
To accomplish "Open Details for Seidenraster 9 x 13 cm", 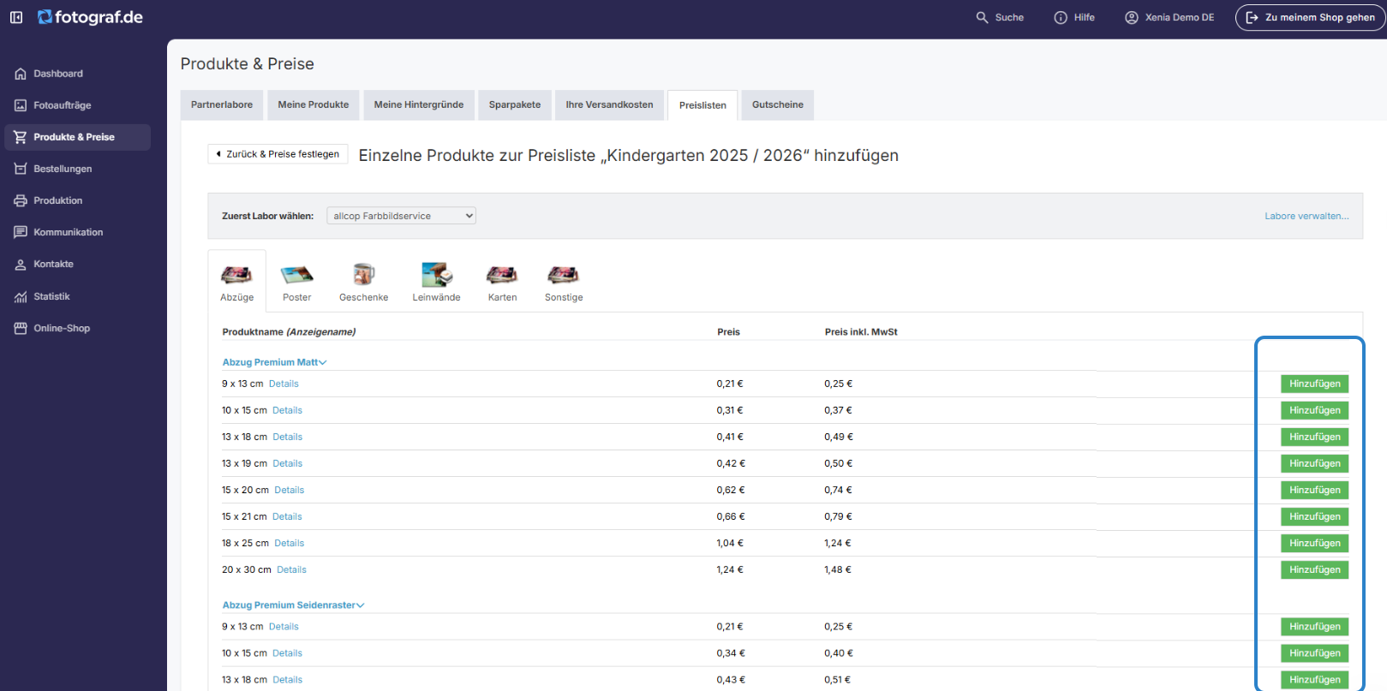I will click(x=284, y=627).
